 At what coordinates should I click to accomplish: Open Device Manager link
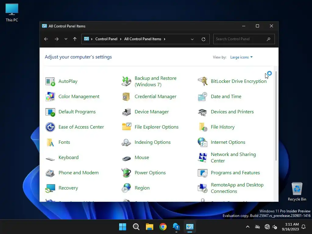pyautogui.click(x=152, y=112)
